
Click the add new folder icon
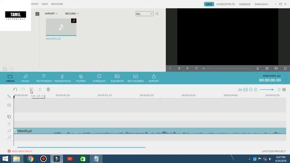[5, 69]
